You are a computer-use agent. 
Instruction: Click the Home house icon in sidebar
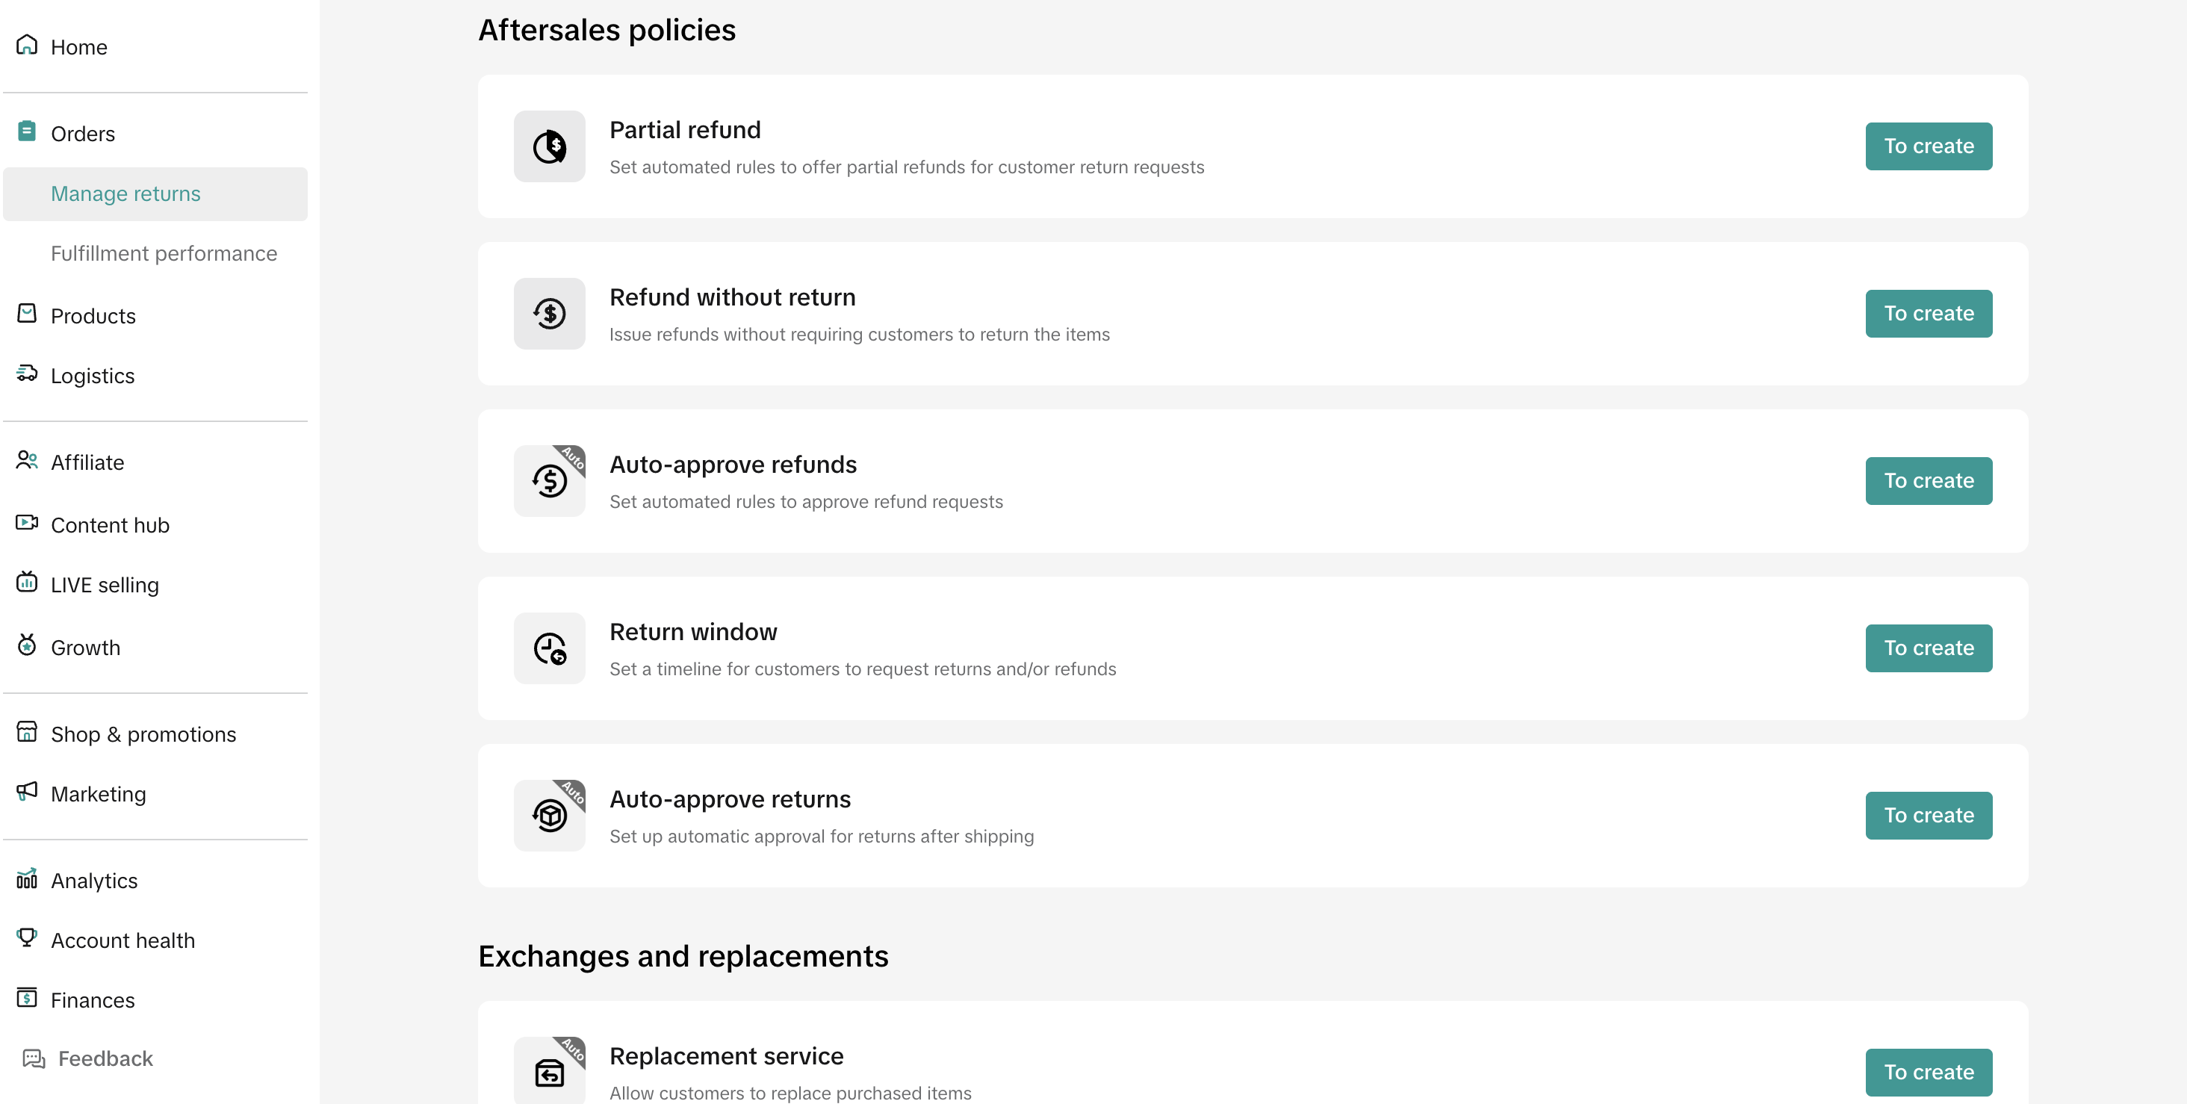coord(27,44)
